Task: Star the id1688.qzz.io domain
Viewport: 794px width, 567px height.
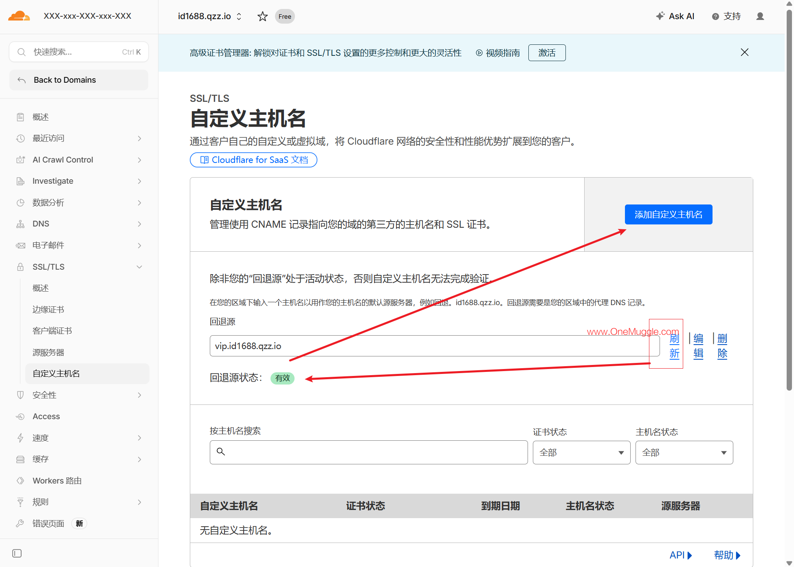Action: (x=263, y=16)
